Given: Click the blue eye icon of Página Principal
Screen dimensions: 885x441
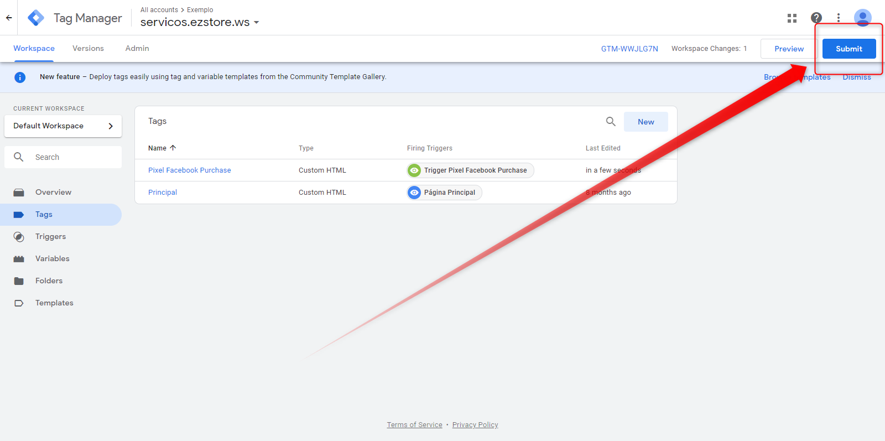Looking at the screenshot, I should click(414, 193).
